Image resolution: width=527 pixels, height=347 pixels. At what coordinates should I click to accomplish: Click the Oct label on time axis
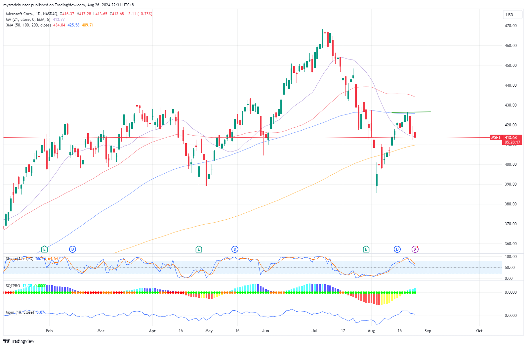(479, 331)
